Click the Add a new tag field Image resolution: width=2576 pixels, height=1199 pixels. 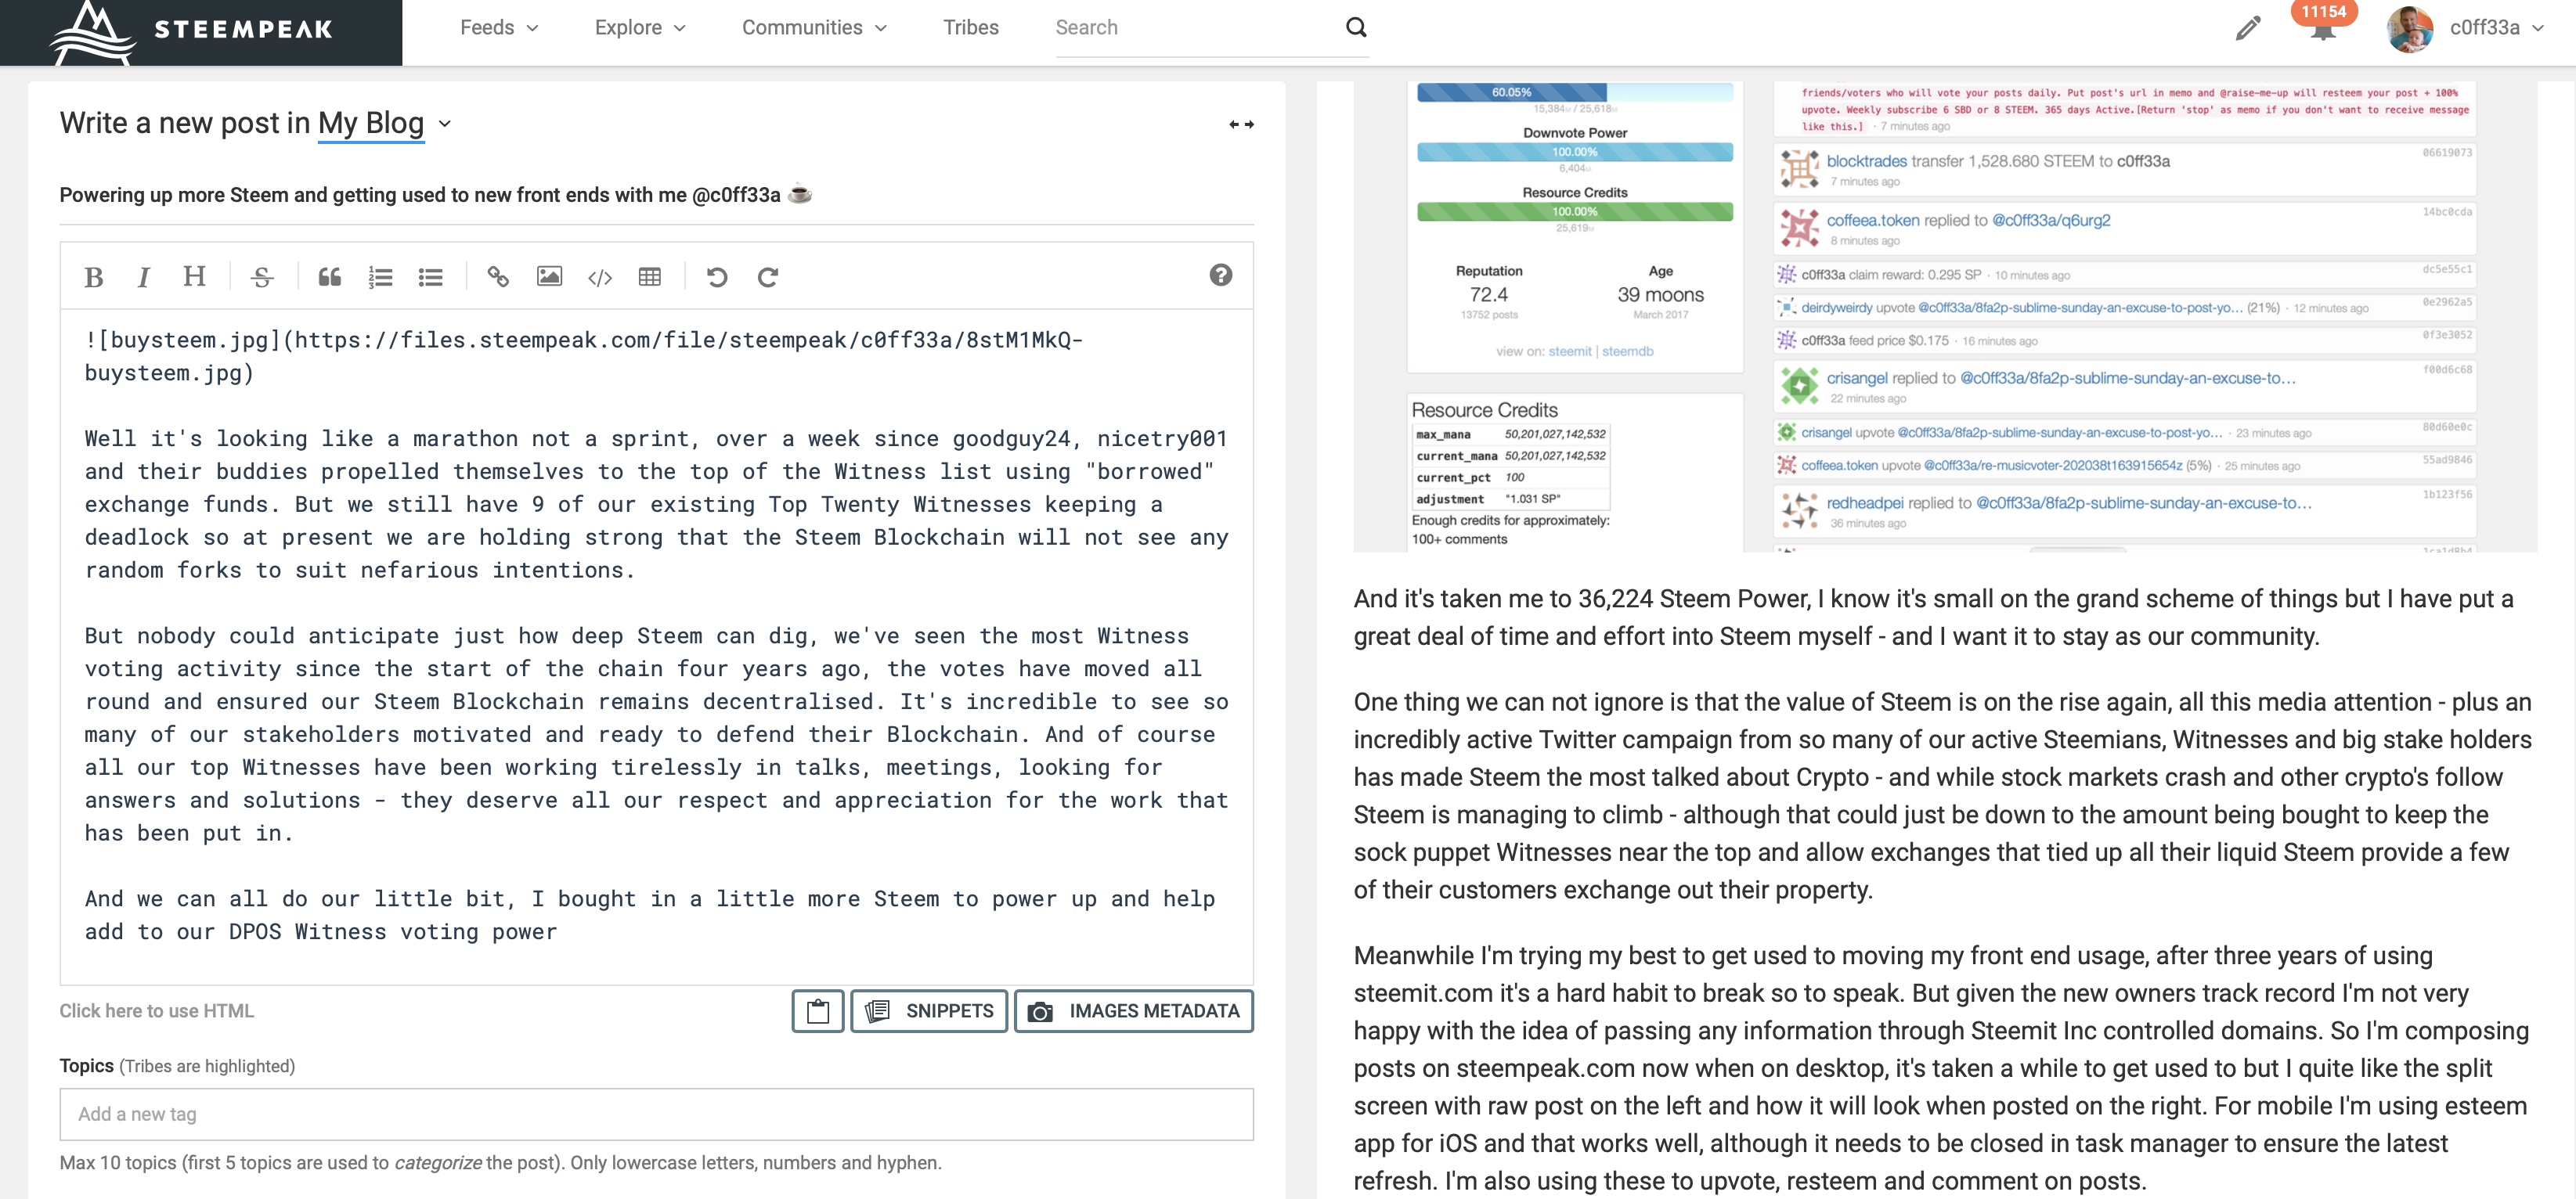[656, 1114]
